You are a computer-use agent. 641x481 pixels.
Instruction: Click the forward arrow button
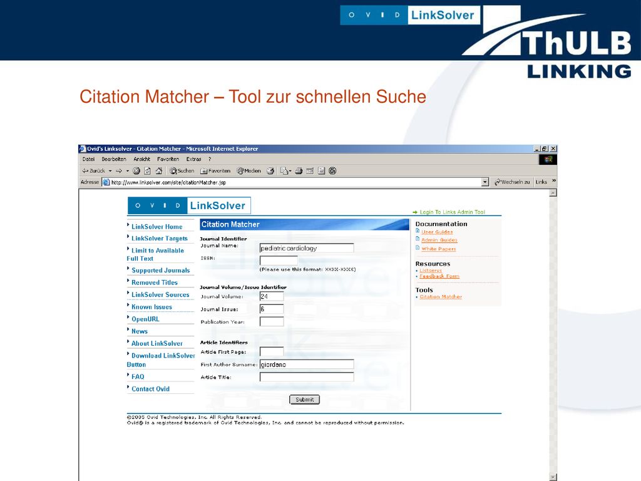pyautogui.click(x=119, y=171)
